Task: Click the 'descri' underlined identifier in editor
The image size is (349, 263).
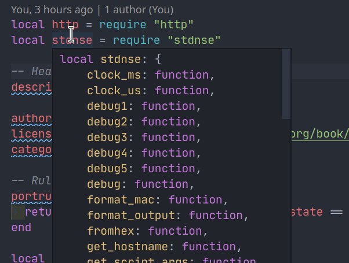Action: point(31,87)
